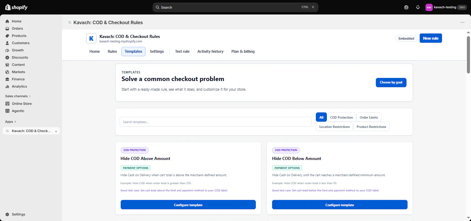Click the 'Hide COD Above Amount' heading

tap(146, 159)
